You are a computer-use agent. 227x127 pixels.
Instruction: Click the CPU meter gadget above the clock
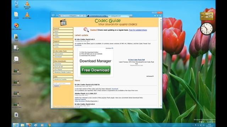[x=206, y=16]
